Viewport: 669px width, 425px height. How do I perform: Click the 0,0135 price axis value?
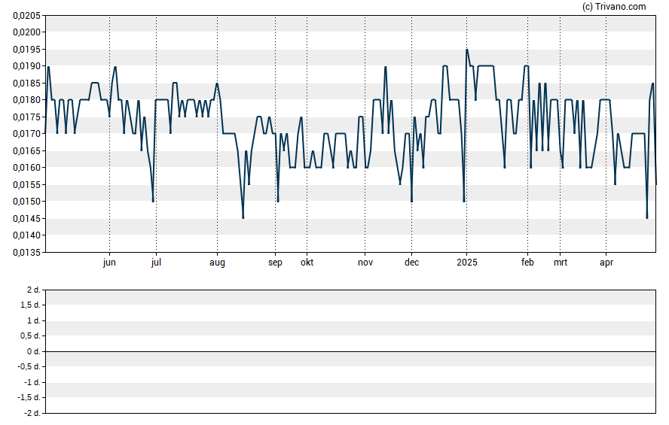coord(26,253)
